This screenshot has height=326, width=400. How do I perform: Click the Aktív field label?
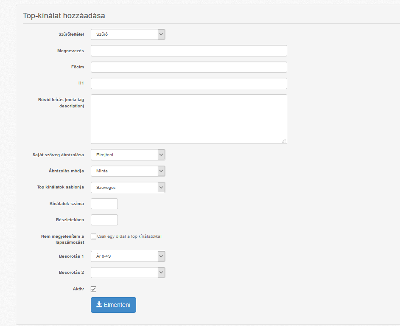point(78,289)
